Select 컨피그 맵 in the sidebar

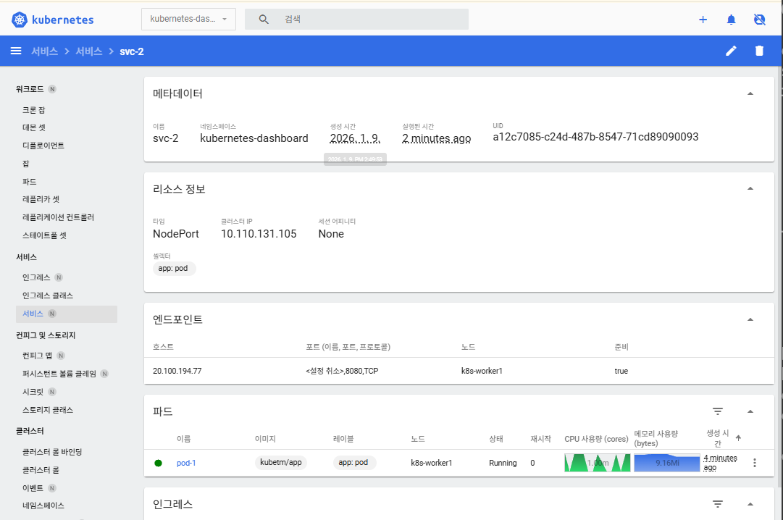tap(37, 356)
